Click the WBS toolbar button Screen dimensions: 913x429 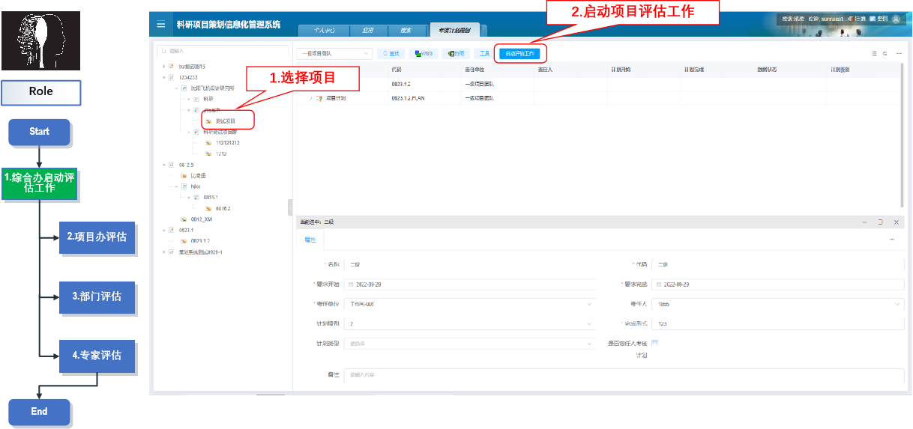click(424, 54)
